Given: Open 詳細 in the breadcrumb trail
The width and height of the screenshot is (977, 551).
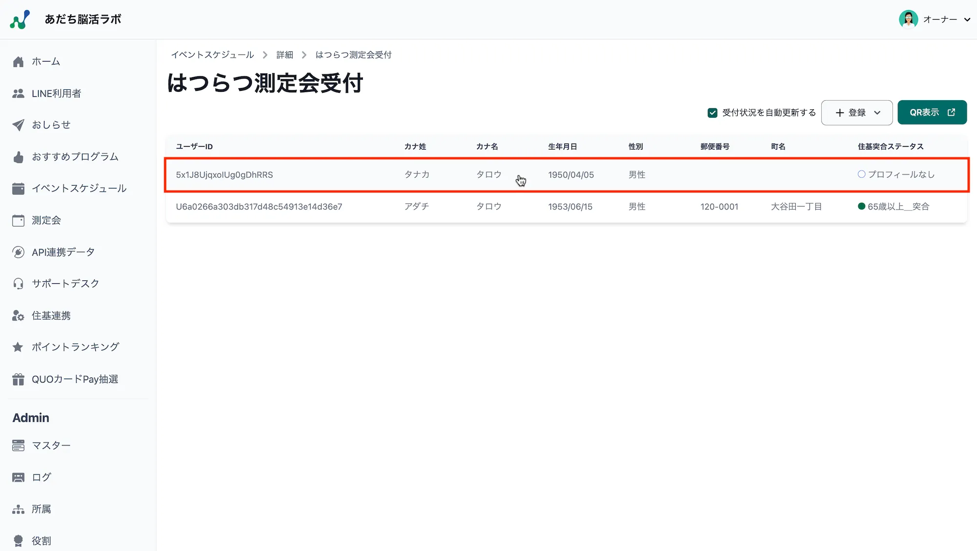Looking at the screenshot, I should tap(284, 55).
